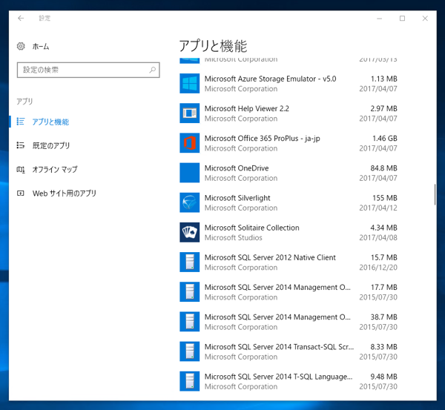Select ホーム in the sidebar
Viewport: 445px width, 410px height.
pos(41,47)
